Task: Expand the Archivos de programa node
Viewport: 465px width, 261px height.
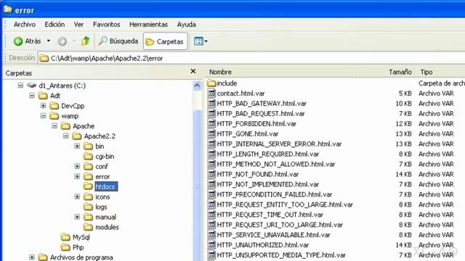Action: (x=32, y=257)
